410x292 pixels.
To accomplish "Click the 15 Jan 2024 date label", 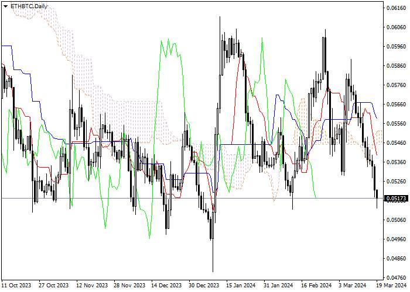I will click(x=241, y=286).
